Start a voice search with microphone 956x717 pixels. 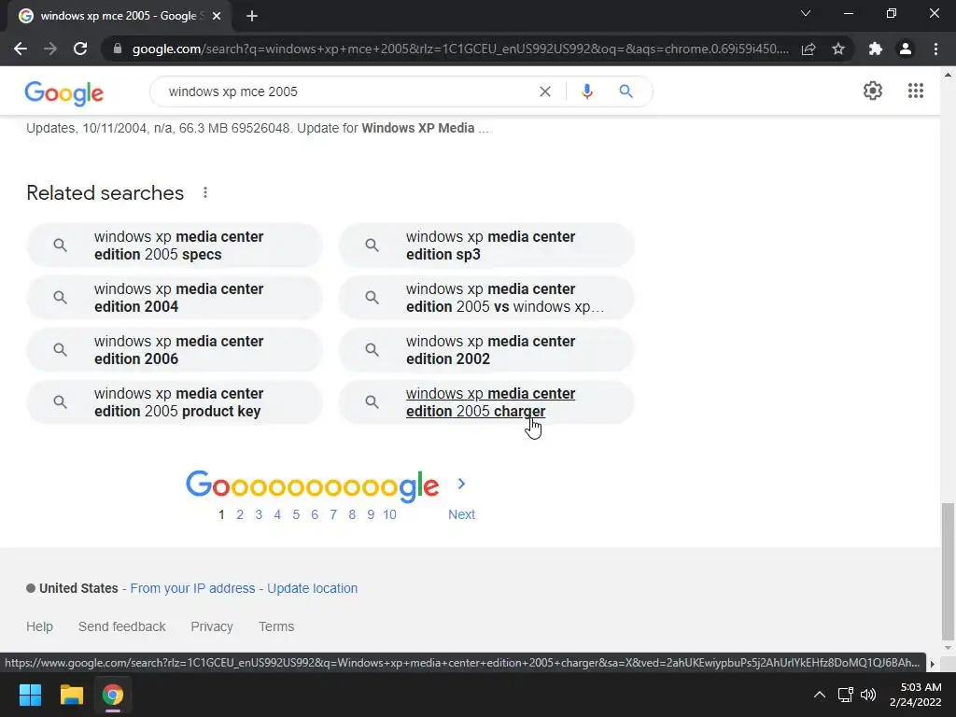[x=587, y=91]
